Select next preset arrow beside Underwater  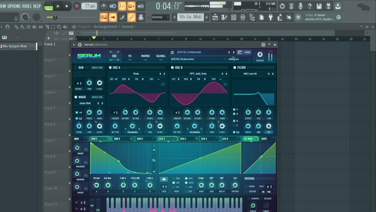point(234,52)
